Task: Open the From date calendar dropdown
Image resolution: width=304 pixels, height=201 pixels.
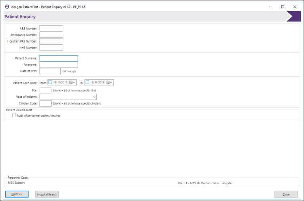Action: (72, 83)
